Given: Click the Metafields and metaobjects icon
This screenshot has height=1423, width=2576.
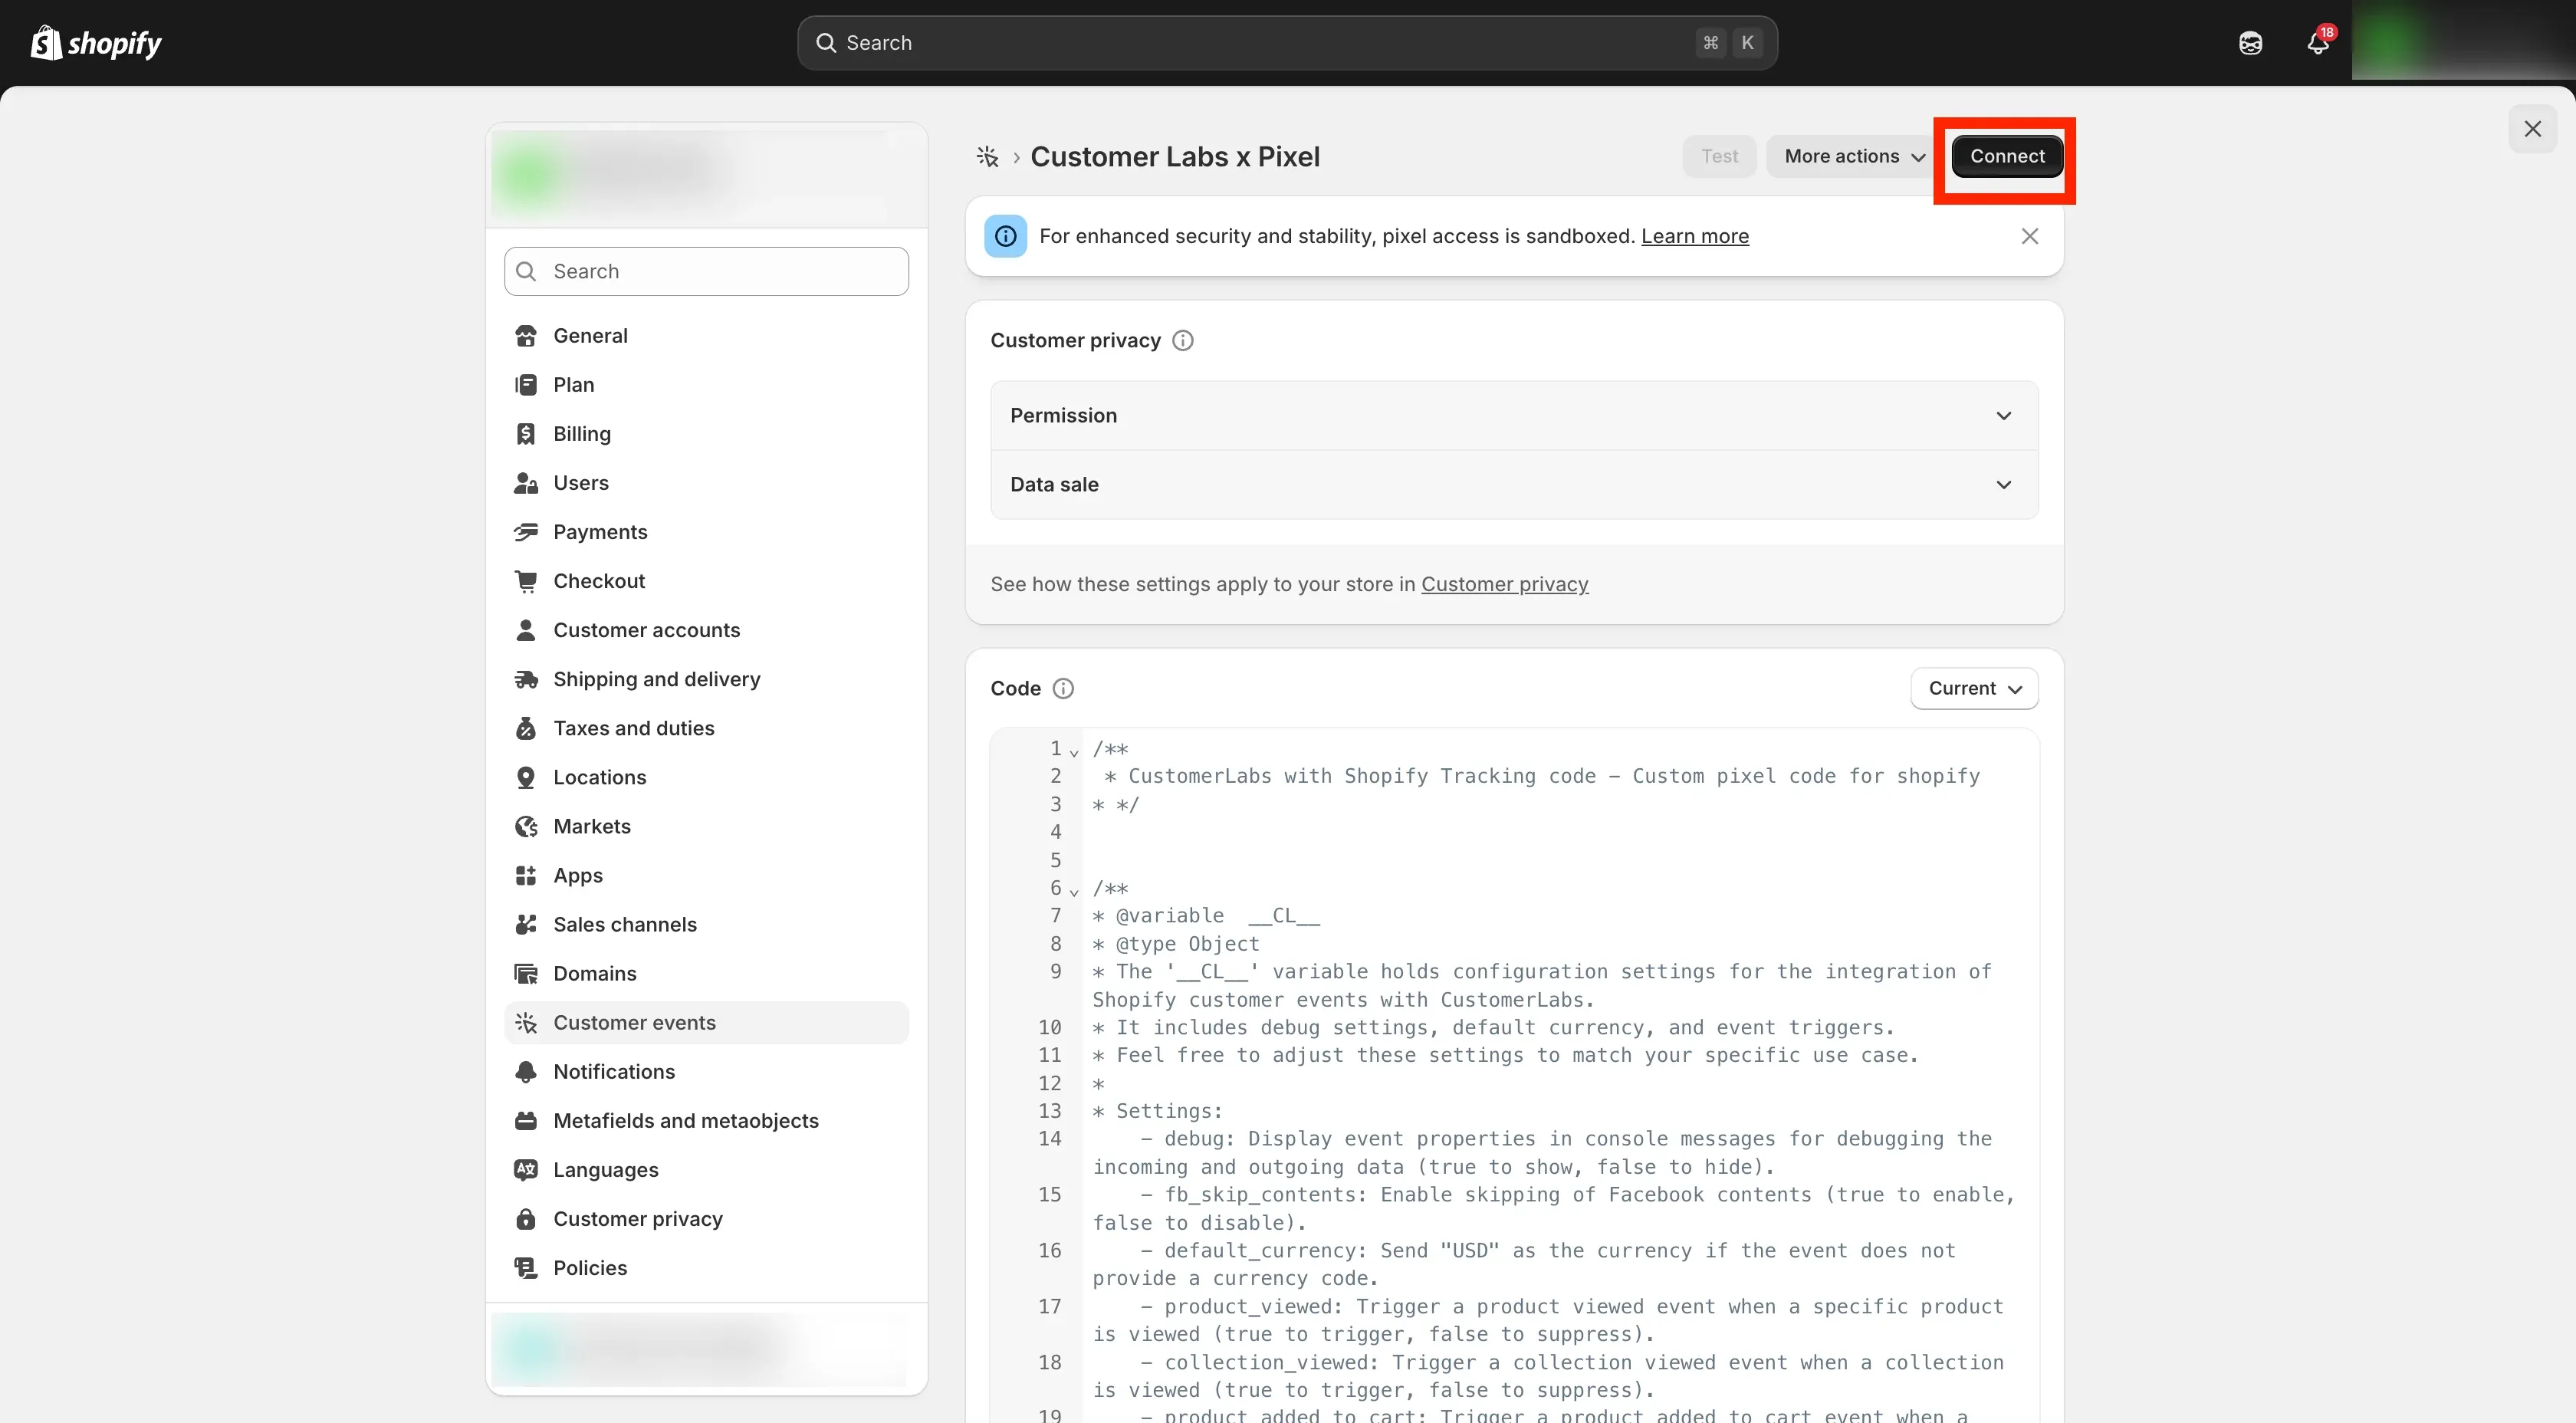Looking at the screenshot, I should click(526, 1120).
